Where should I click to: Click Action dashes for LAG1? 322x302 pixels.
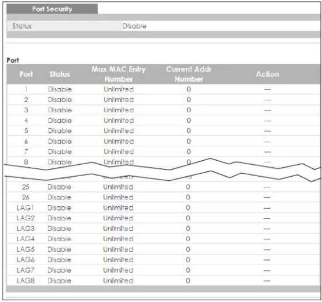(x=267, y=208)
